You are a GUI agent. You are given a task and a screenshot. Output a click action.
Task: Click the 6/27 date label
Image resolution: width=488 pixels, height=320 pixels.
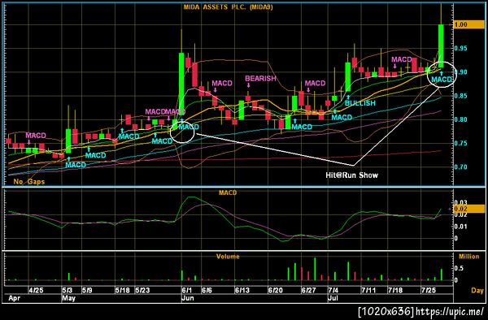pyautogui.click(x=309, y=291)
